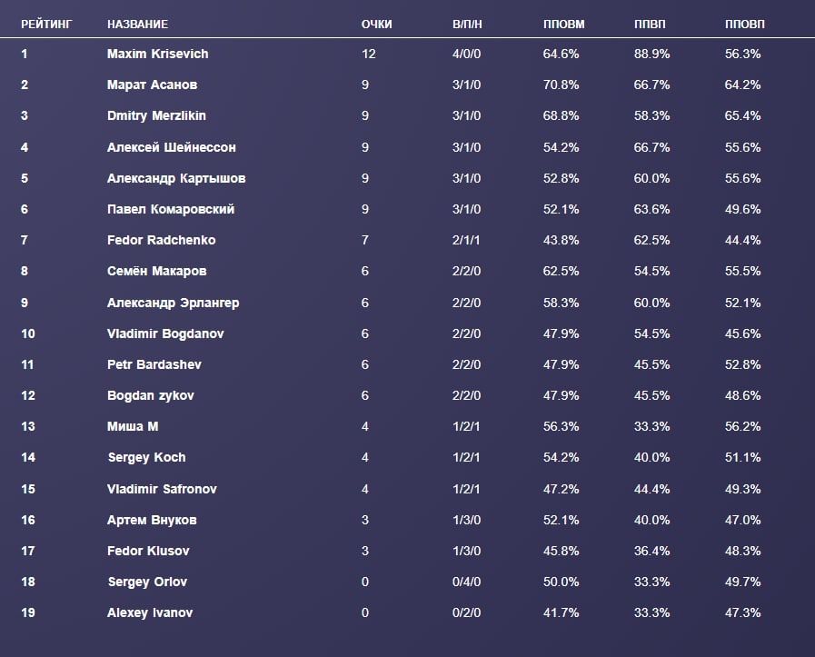This screenshot has height=657, width=815.
Task: Select last-place Alexey Ivanov
Action: click(150, 612)
